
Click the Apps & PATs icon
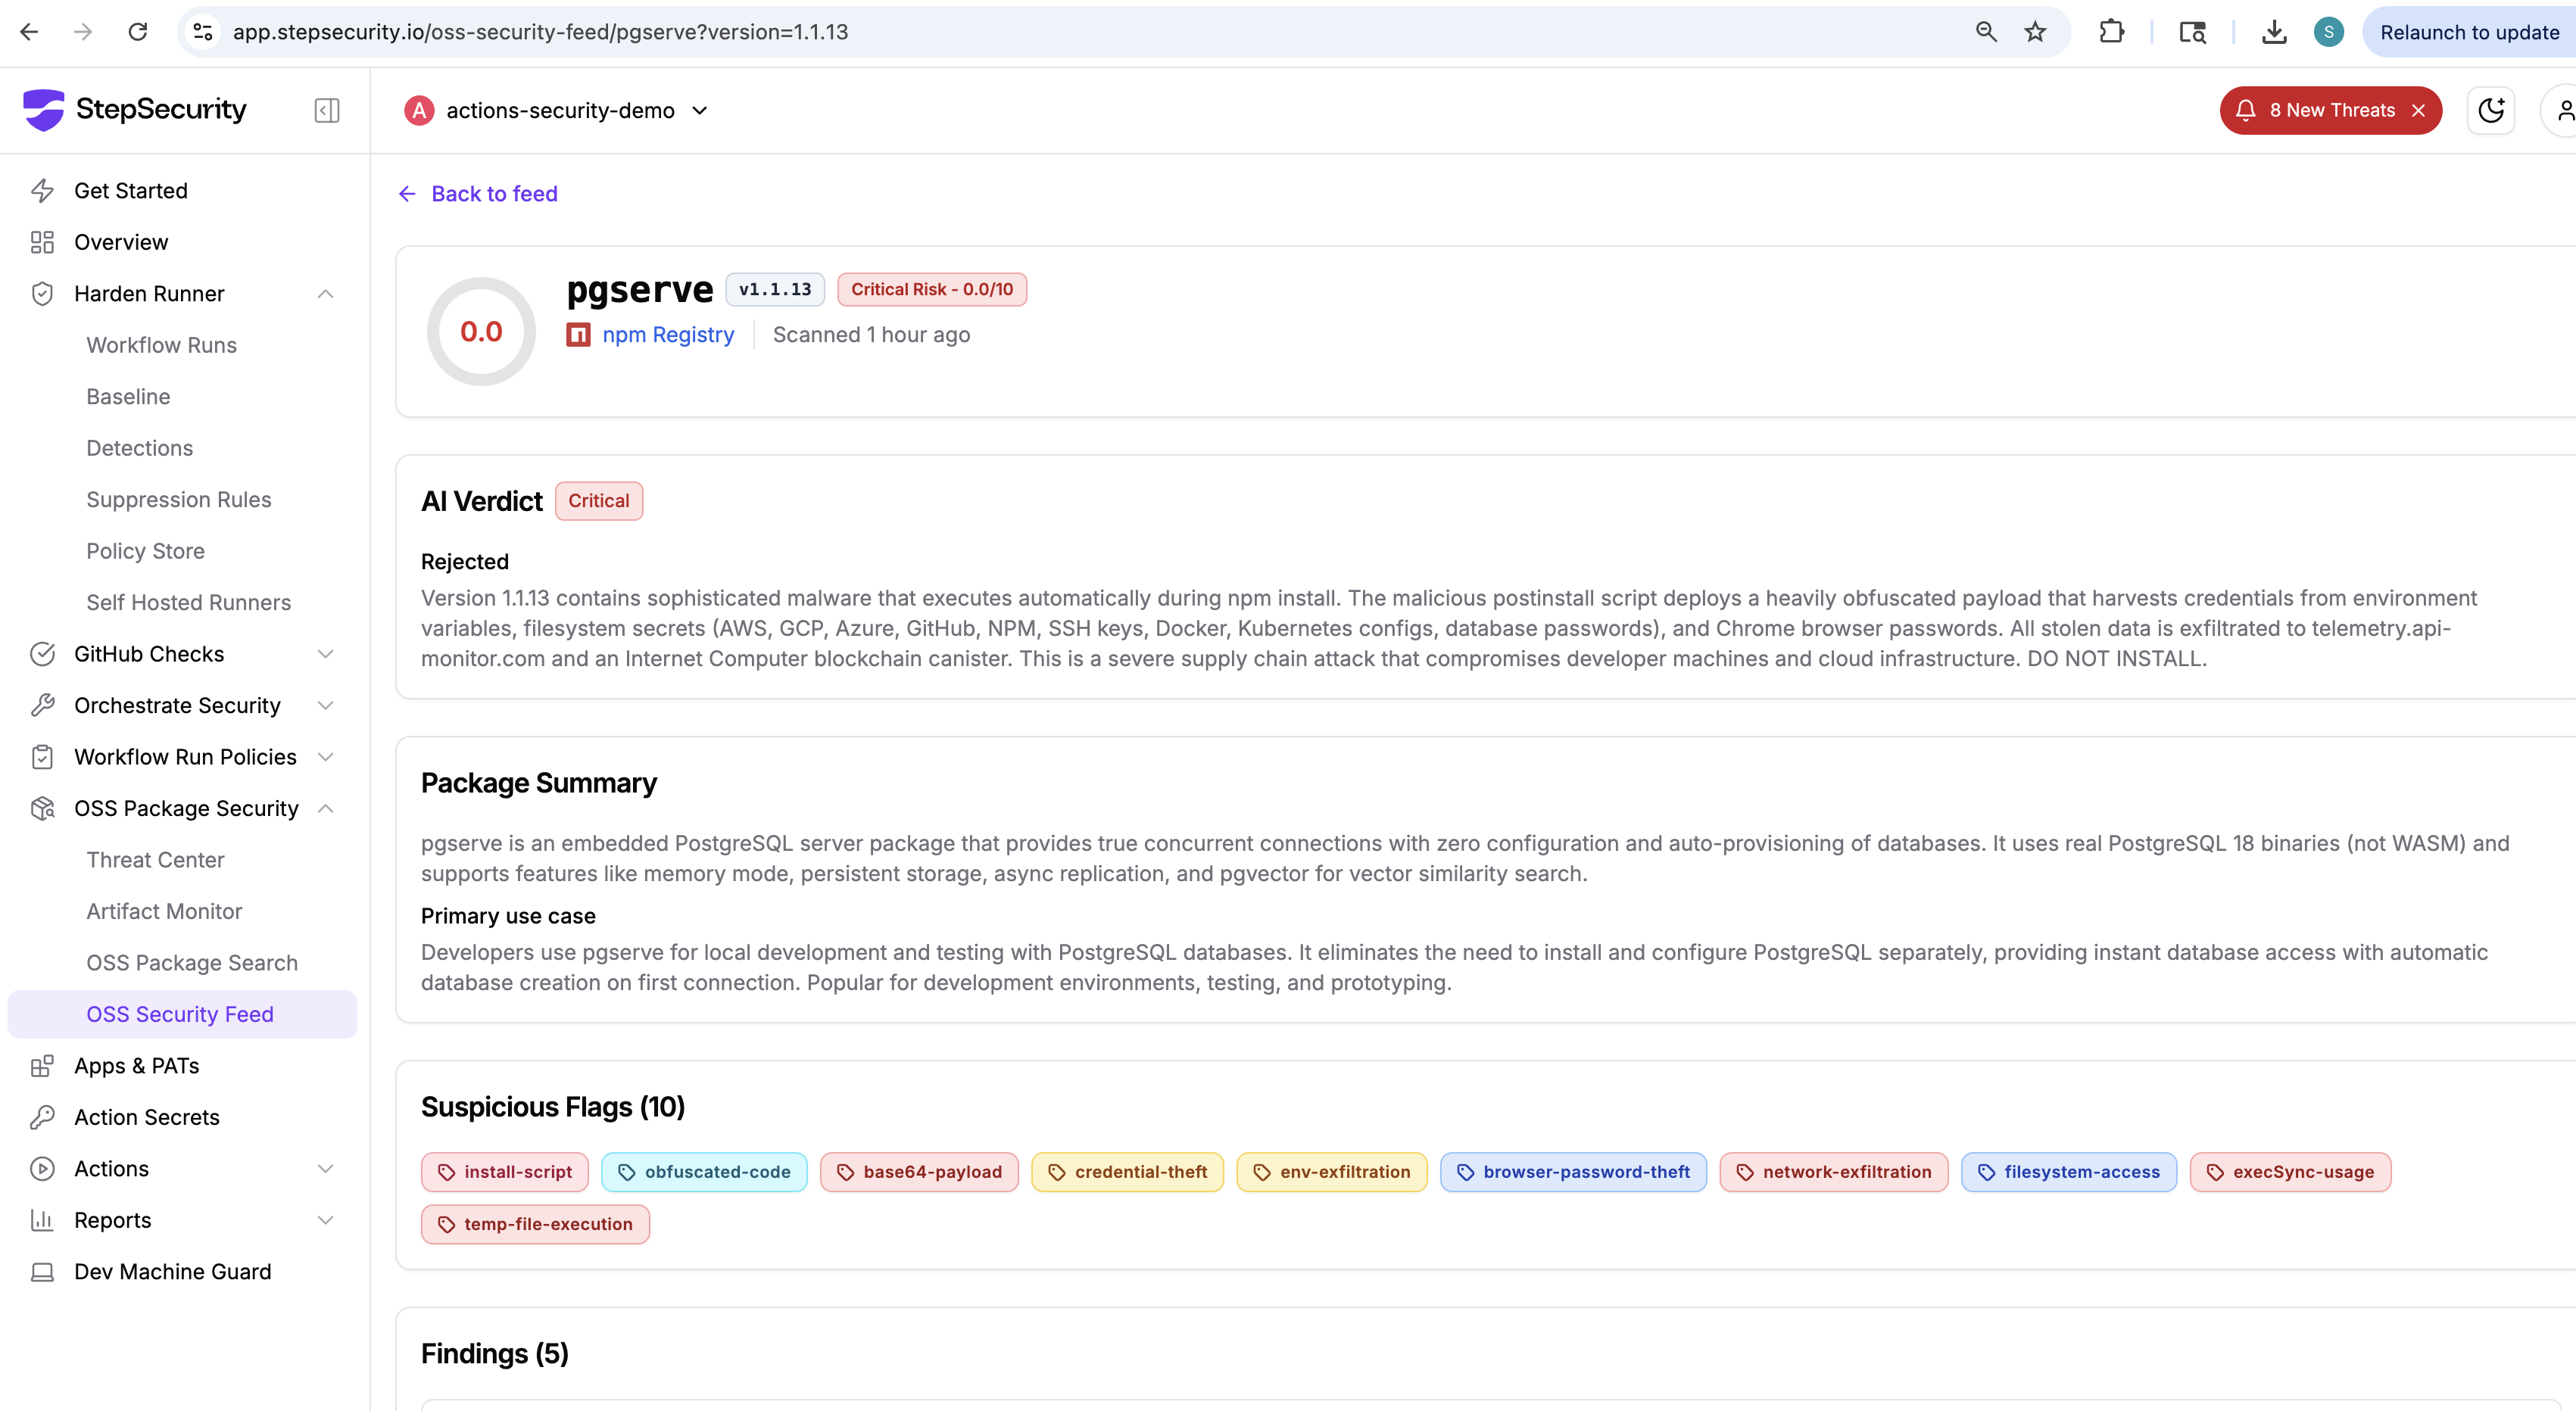tap(42, 1066)
